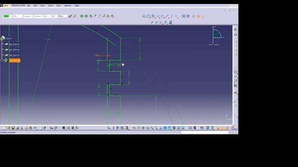298x167 pixels.
Task: Click the Cut scissors icon
Action: (22, 128)
